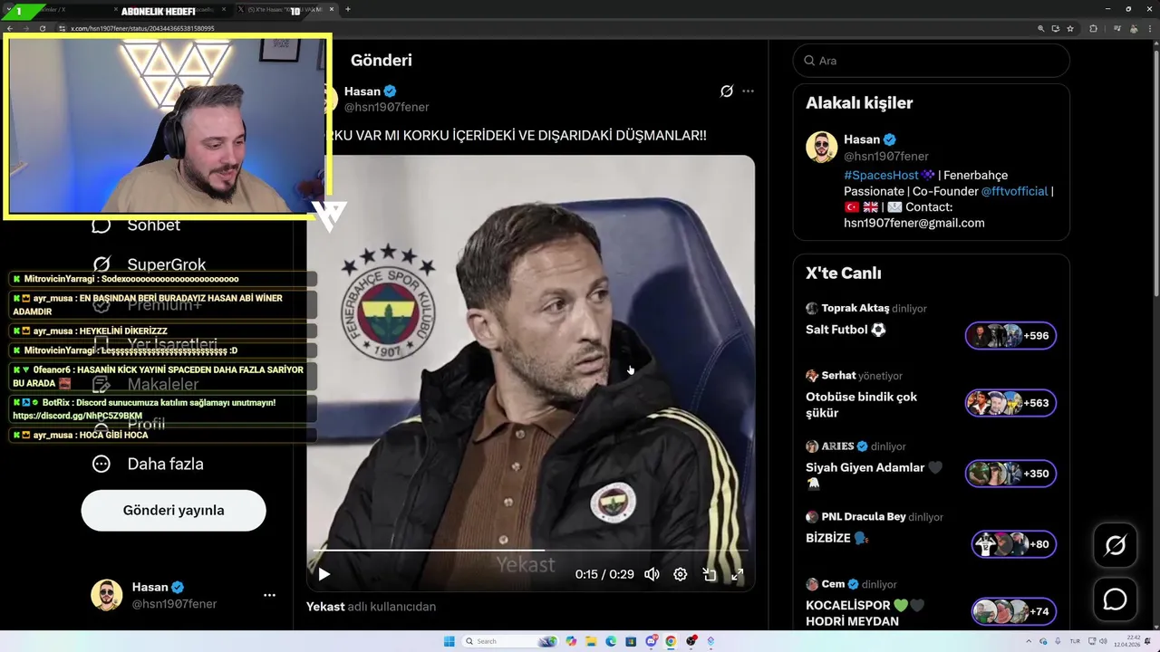Click the floating Grok button
The width and height of the screenshot is (1160, 652).
1115,545
